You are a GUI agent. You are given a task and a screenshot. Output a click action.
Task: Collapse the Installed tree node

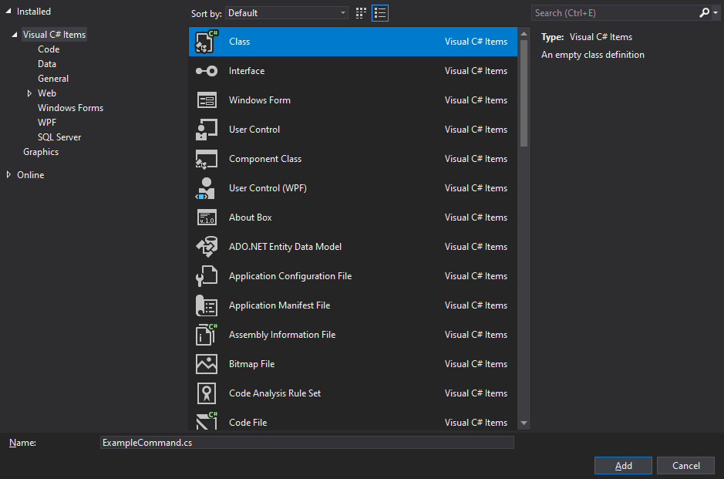coord(8,11)
